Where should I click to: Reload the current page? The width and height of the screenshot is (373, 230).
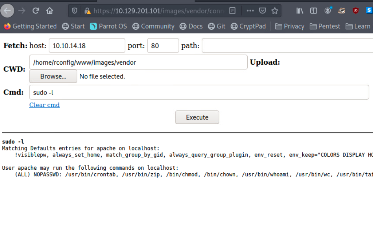coord(36,11)
